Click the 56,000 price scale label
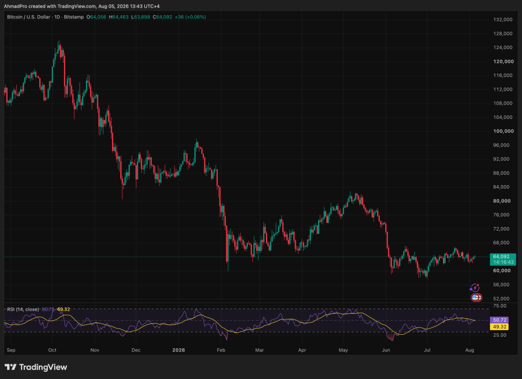Image resolution: width=522 pixels, height=379 pixels. [502, 285]
